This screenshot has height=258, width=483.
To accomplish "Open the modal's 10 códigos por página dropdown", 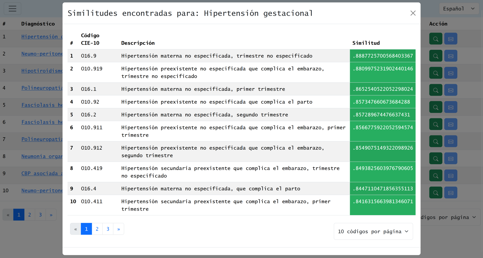I will pyautogui.click(x=373, y=231).
